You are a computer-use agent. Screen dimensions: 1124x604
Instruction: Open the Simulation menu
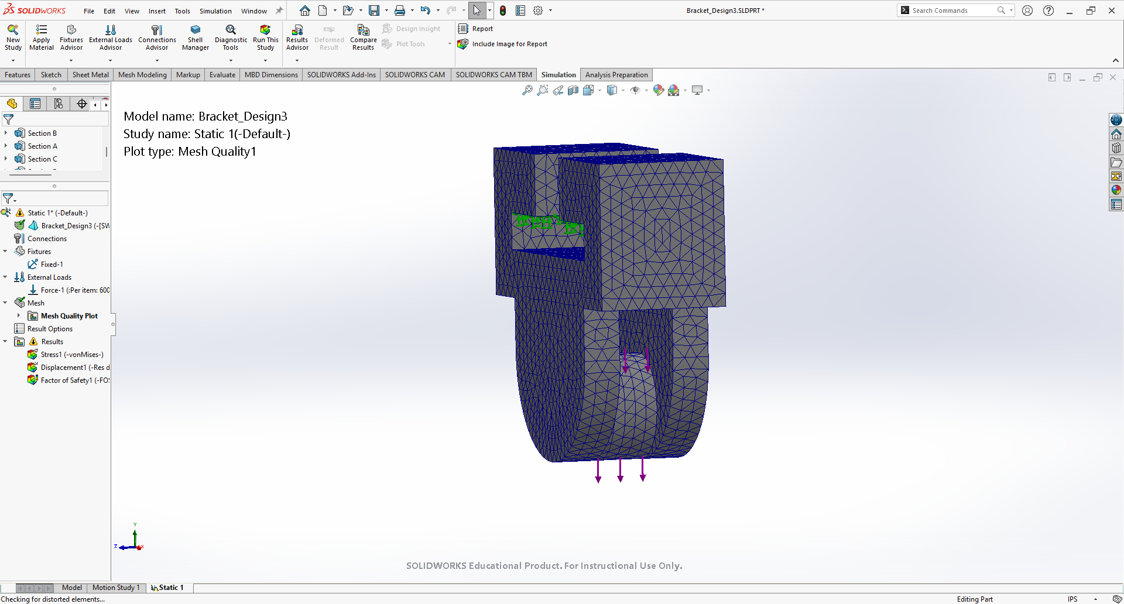pos(215,11)
